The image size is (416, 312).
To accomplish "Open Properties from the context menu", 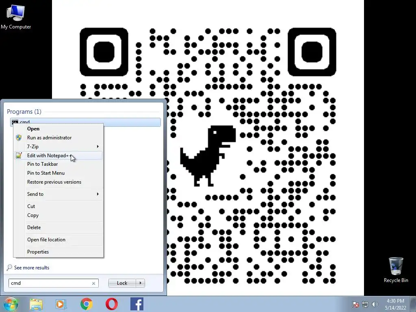I will (58, 252).
